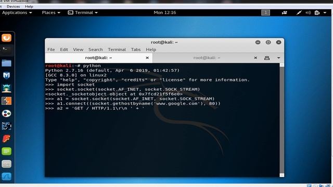Open the terminal File menu

click(x=51, y=49)
